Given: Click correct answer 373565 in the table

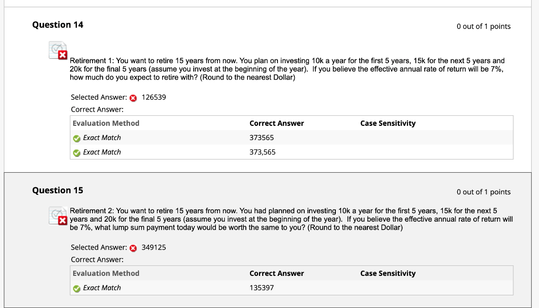Looking at the screenshot, I should click(262, 138).
